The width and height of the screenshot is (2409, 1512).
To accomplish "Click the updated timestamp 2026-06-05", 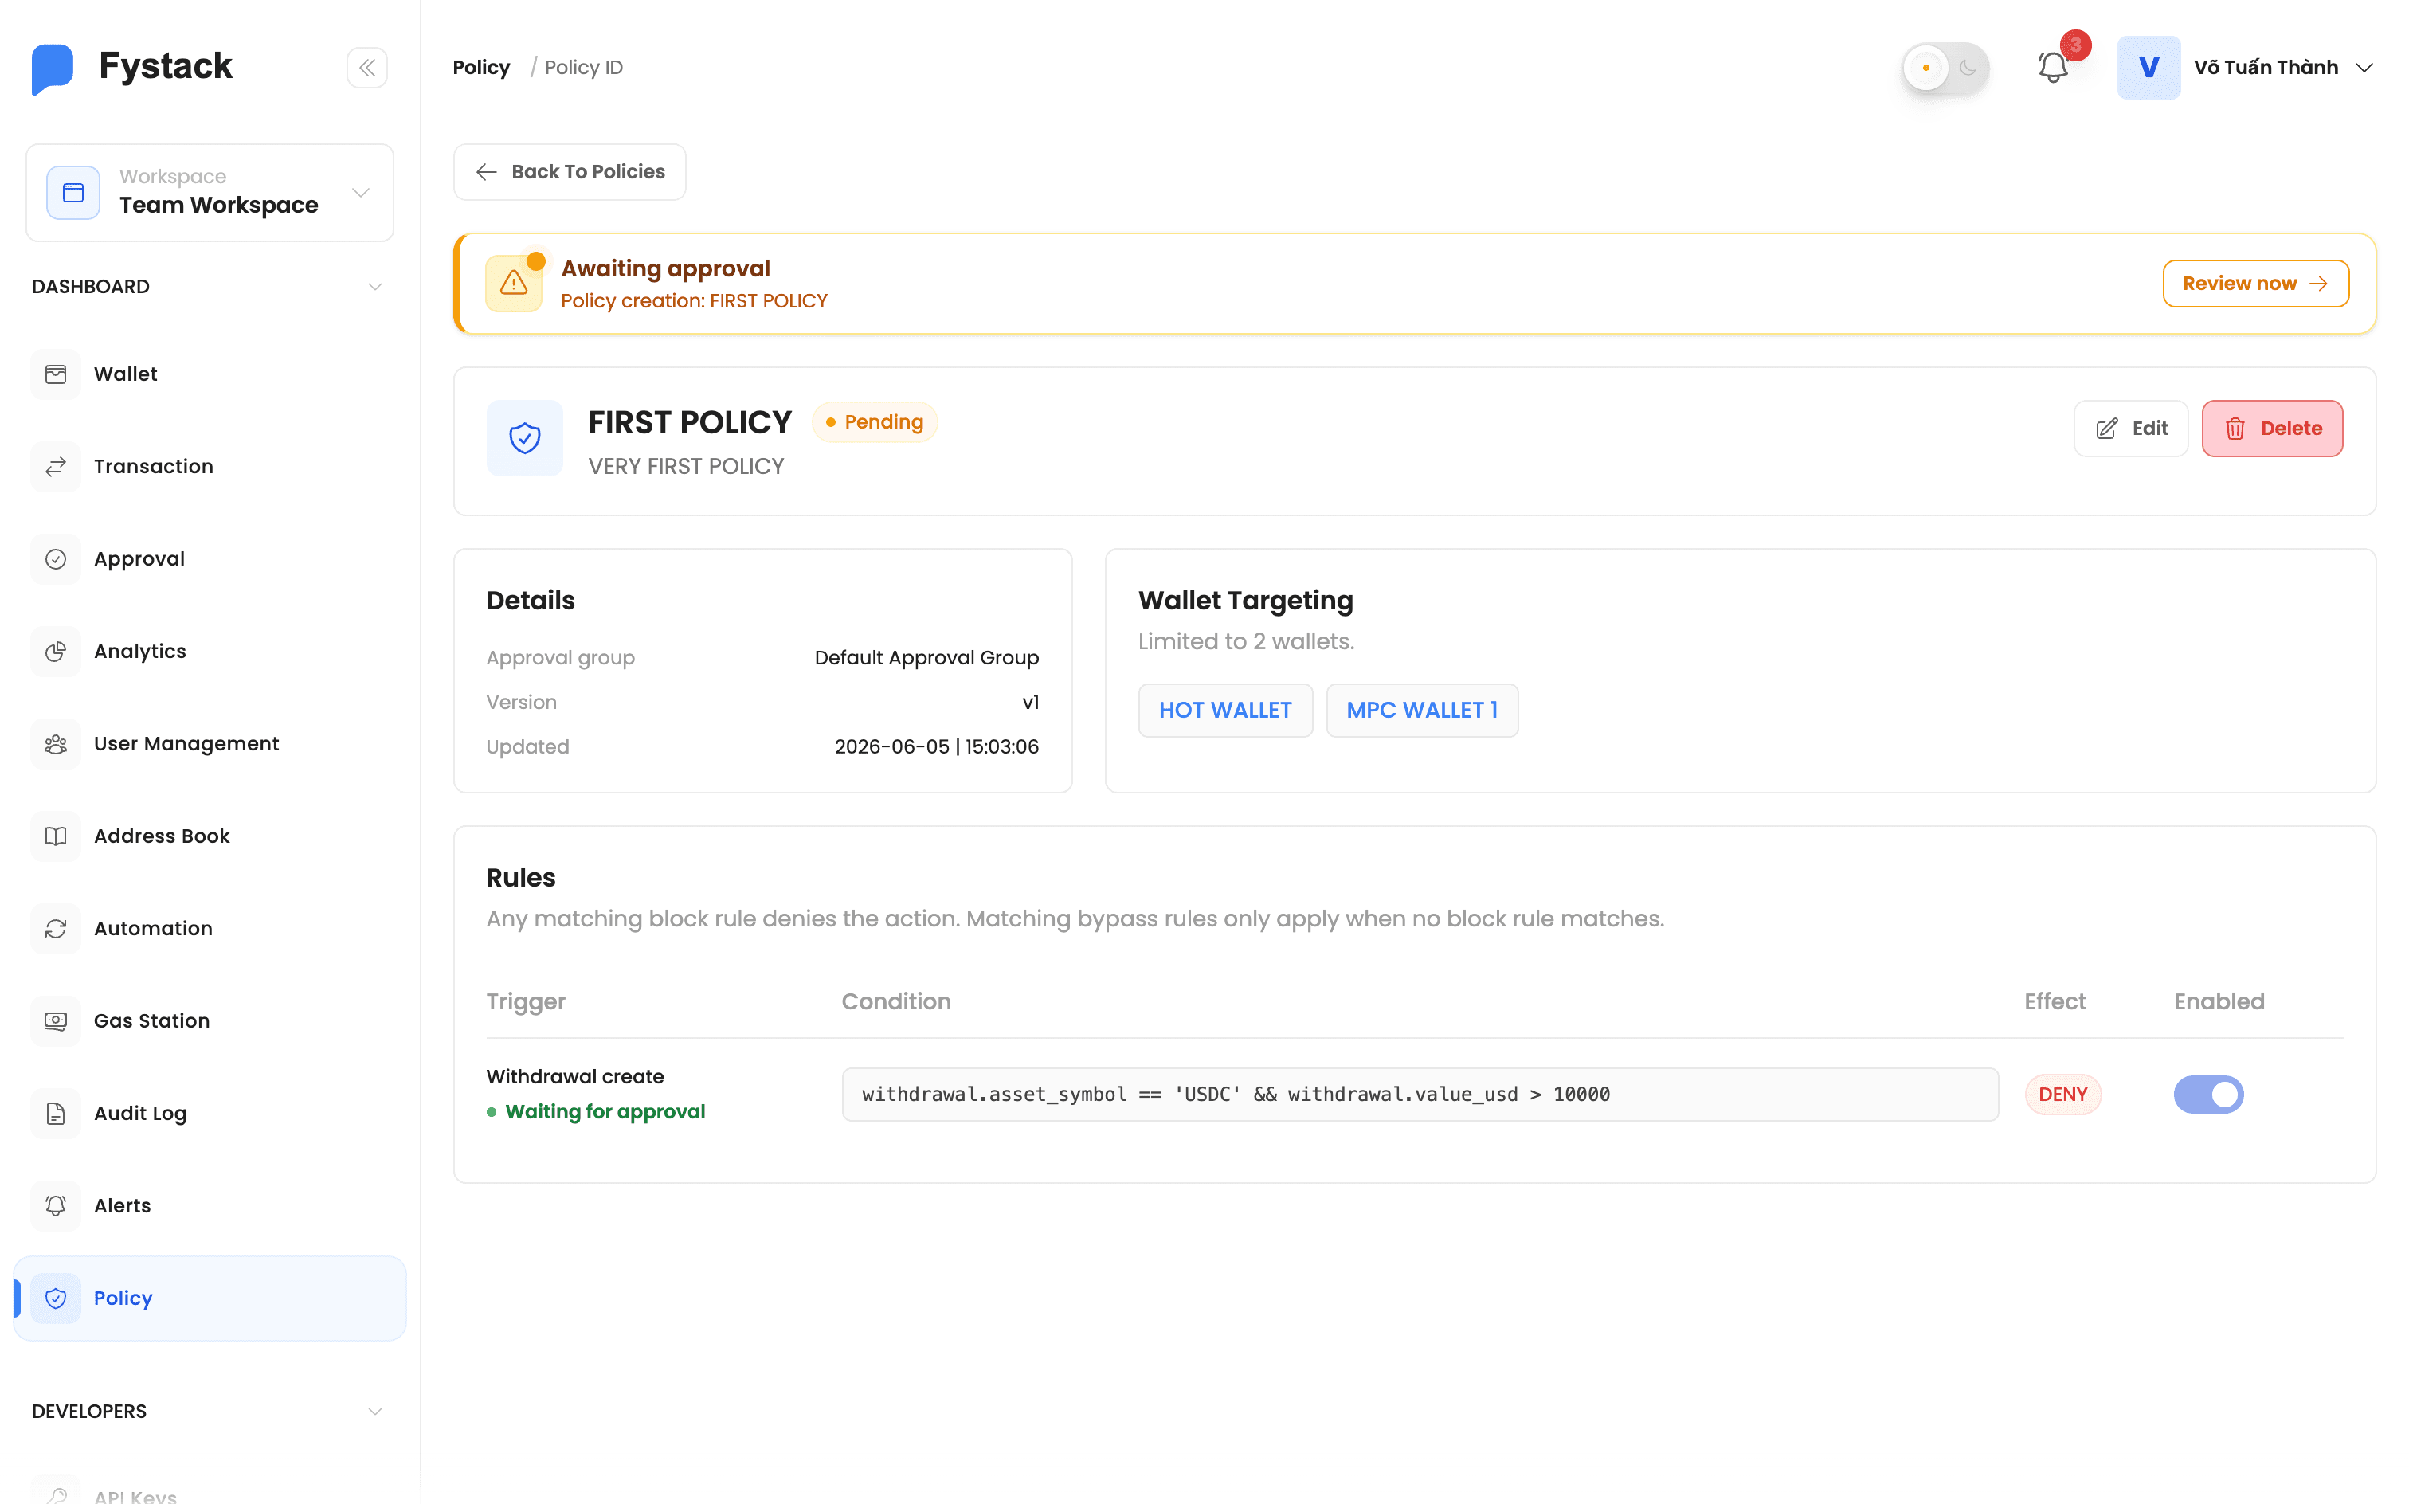I will coord(936,747).
